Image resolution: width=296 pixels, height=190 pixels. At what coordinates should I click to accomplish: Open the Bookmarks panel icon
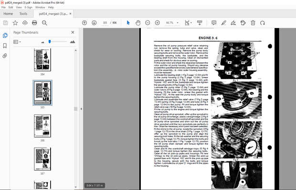click(5, 46)
